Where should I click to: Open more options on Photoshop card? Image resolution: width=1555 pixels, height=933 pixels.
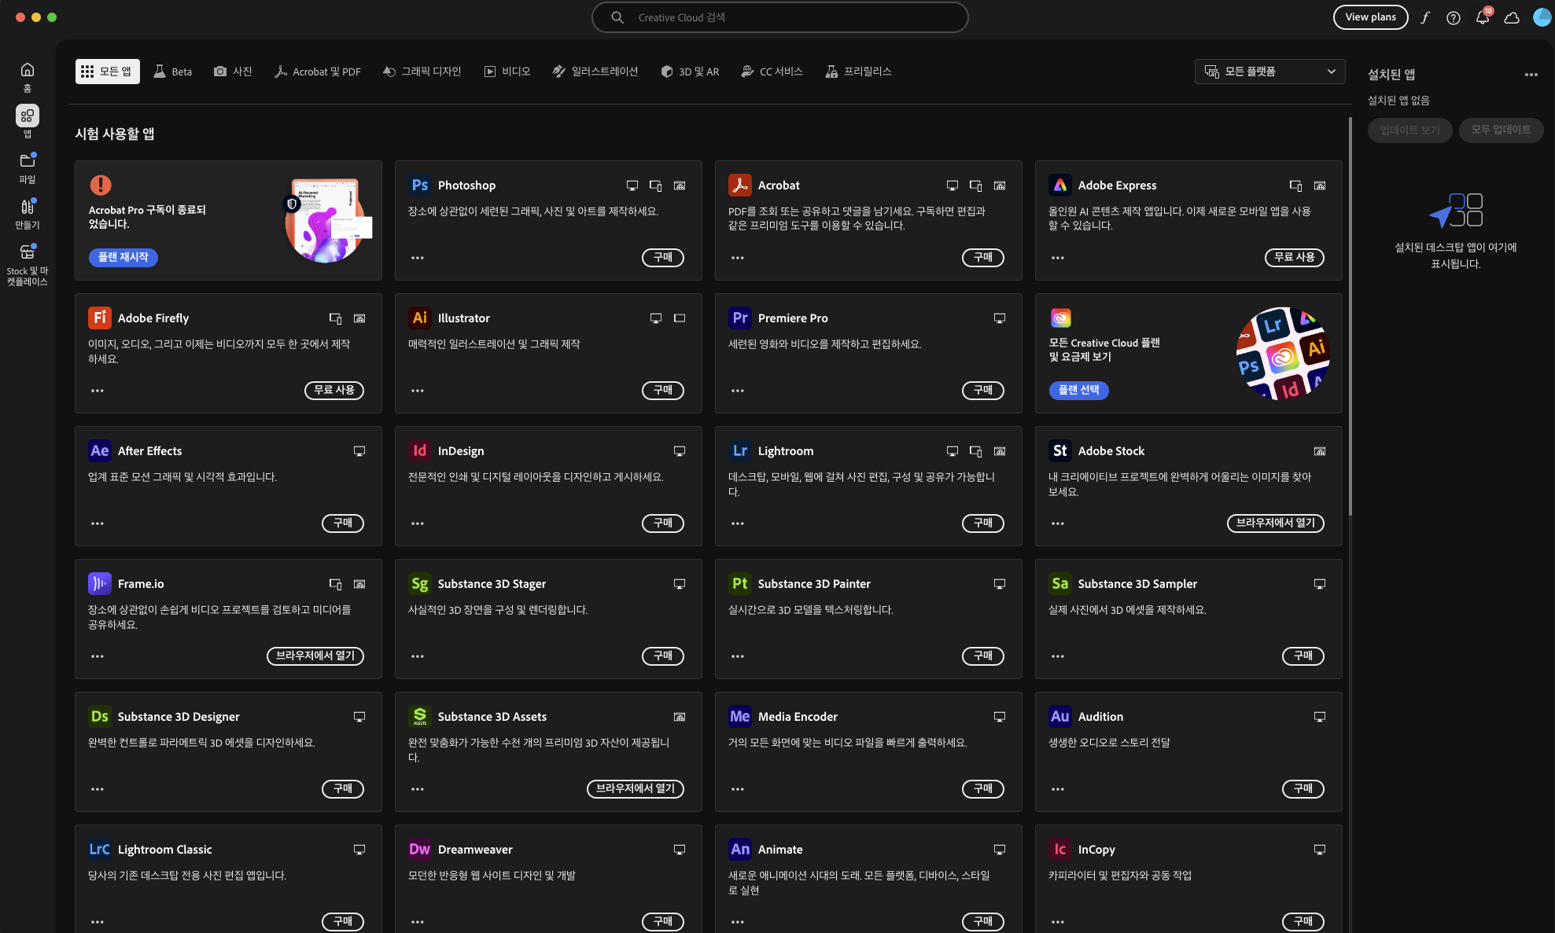418,258
